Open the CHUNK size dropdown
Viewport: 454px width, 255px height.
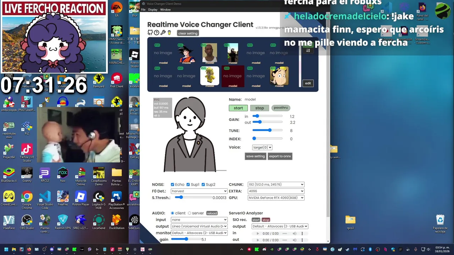pyautogui.click(x=276, y=185)
